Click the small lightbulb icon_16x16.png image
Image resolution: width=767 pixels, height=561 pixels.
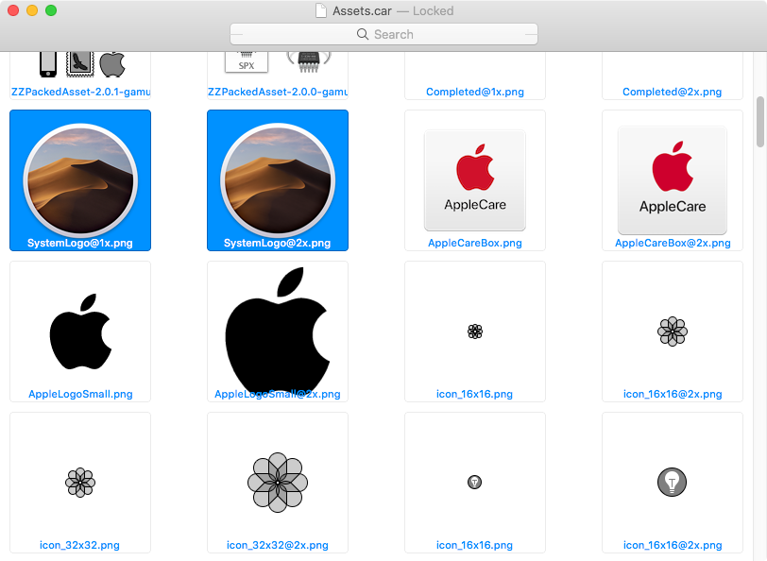[474, 483]
